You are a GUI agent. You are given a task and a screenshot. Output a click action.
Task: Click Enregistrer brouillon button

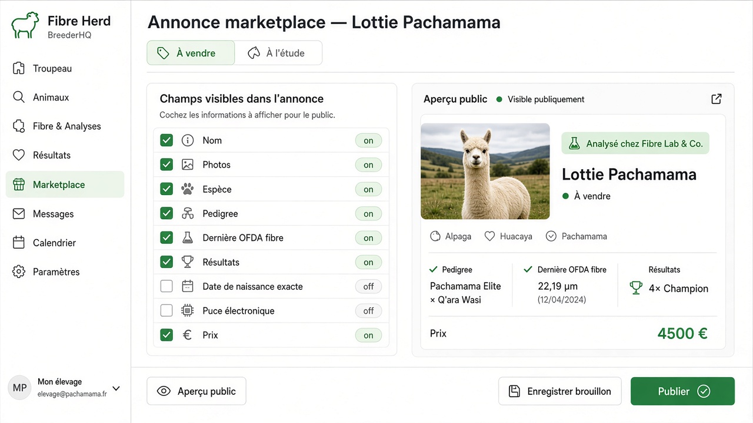point(560,391)
